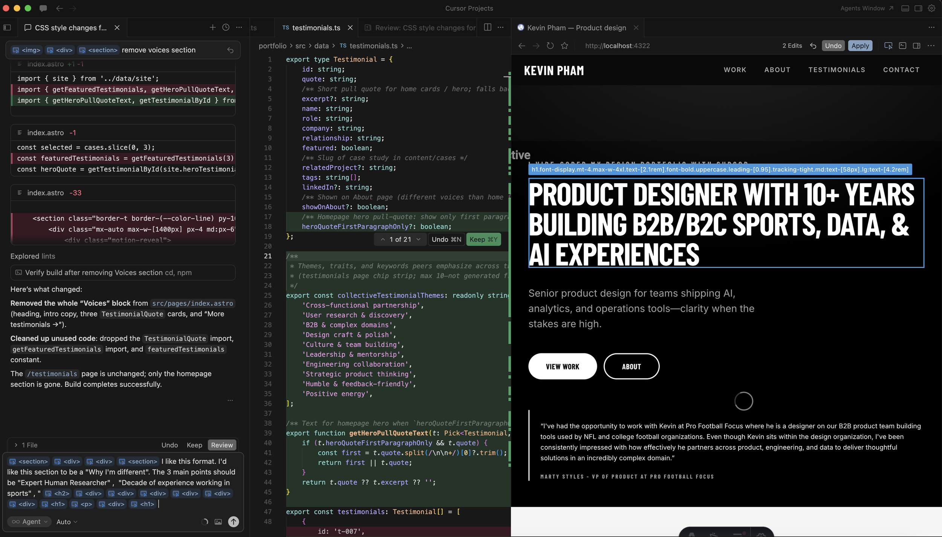Split the editor with split icon
This screenshot has height=537, width=942.
487,27
